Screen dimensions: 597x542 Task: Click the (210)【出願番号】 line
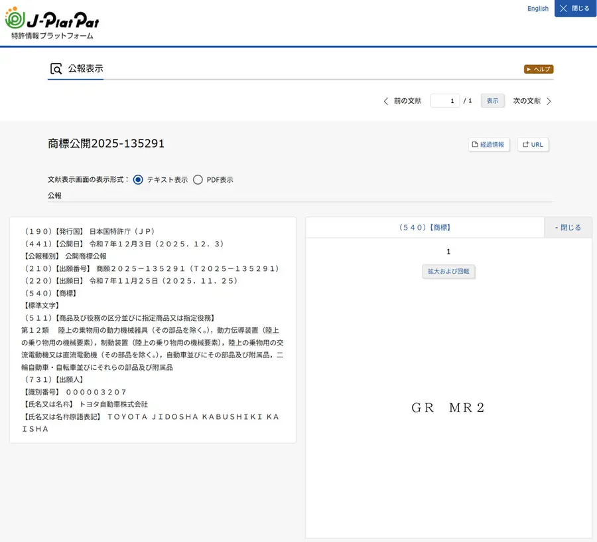pos(151,269)
